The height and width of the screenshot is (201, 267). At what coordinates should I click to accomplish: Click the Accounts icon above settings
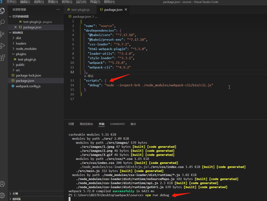[x=3, y=184]
